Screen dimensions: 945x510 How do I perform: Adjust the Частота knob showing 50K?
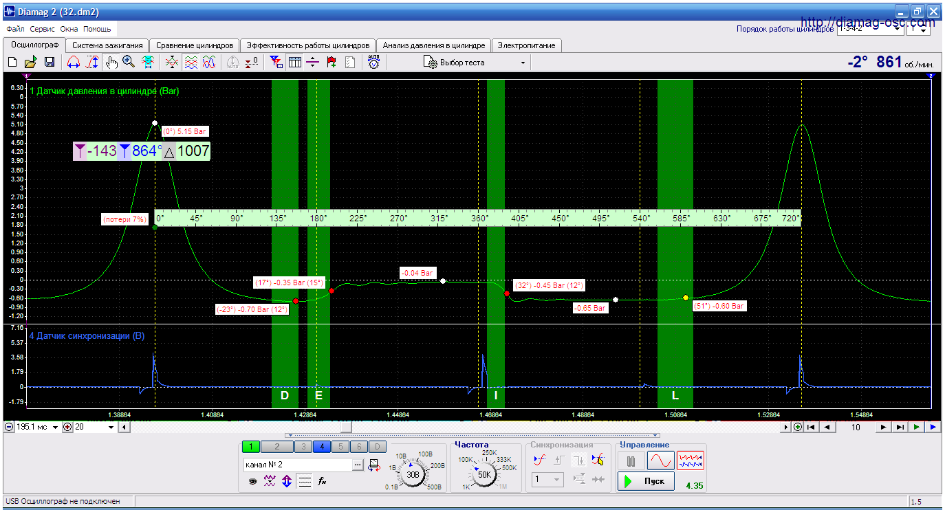coord(484,474)
